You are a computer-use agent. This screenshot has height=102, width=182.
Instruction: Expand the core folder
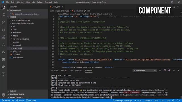(11, 29)
